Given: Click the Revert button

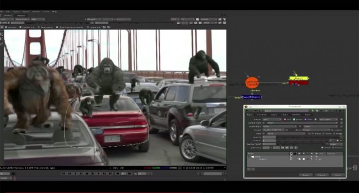Looking at the screenshot, I should pyautogui.click(x=306, y=175).
